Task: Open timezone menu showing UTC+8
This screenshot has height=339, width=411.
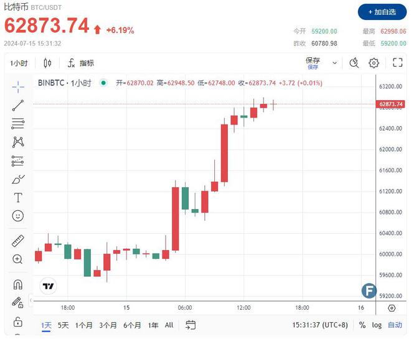Action: click(320, 325)
